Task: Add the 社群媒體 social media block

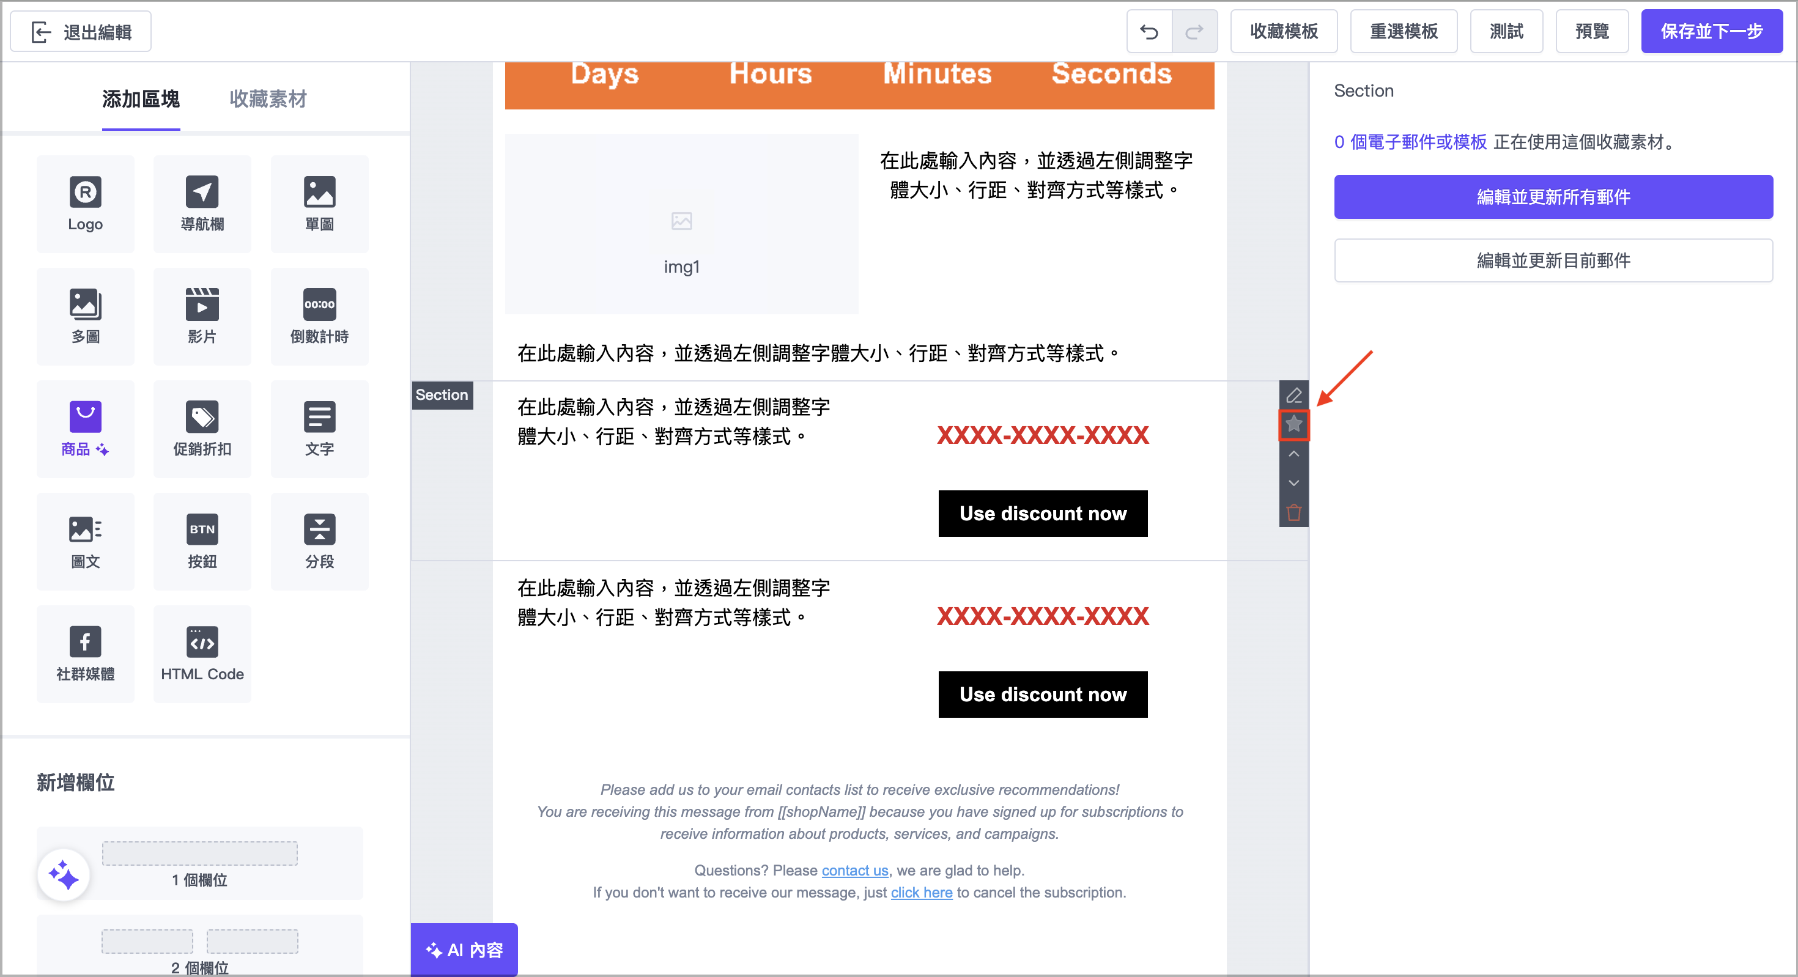Action: coord(85,653)
